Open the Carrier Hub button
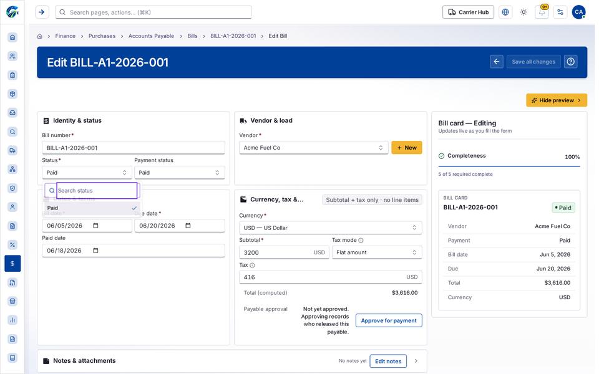Screen dimensions: 599x374 point(468,12)
